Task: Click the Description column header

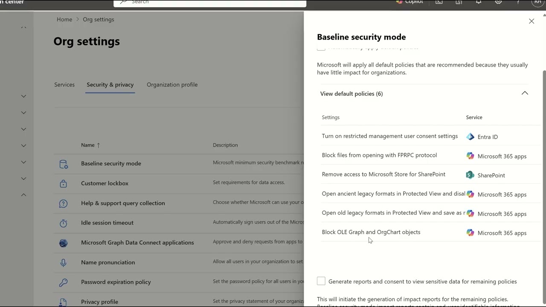Action: [225, 145]
